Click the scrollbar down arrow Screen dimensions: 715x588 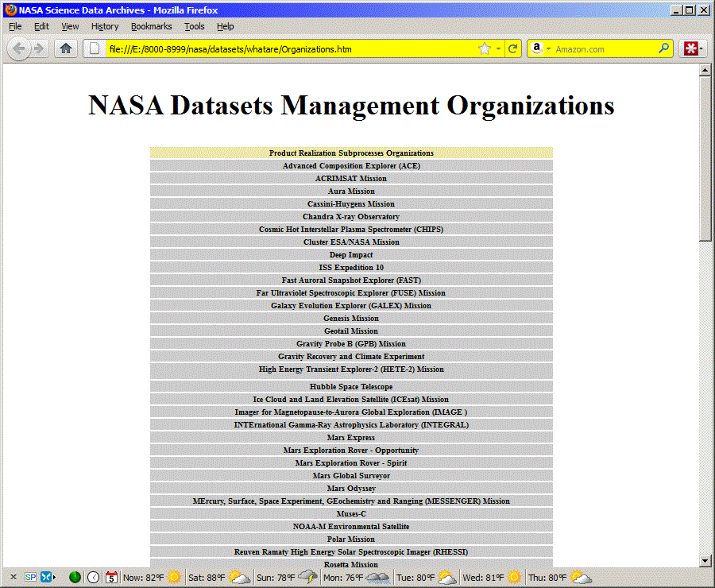tap(705, 561)
